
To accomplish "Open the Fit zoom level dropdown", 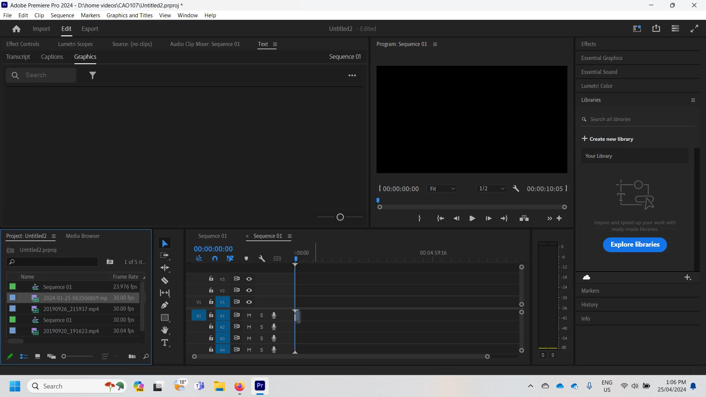I will pyautogui.click(x=442, y=189).
